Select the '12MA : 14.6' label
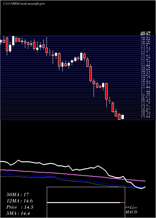156x218 pixels. click(x=20, y=201)
